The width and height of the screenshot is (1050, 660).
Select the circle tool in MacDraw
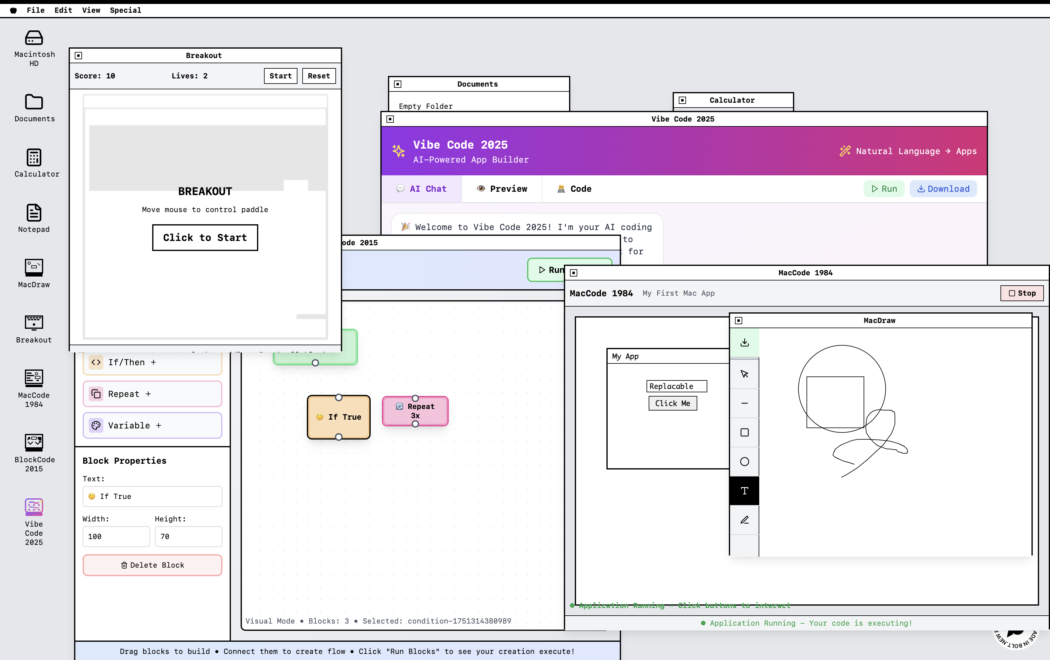point(744,462)
